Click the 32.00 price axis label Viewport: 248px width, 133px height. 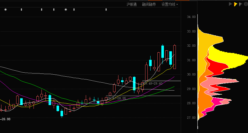pyautogui.click(x=191, y=46)
